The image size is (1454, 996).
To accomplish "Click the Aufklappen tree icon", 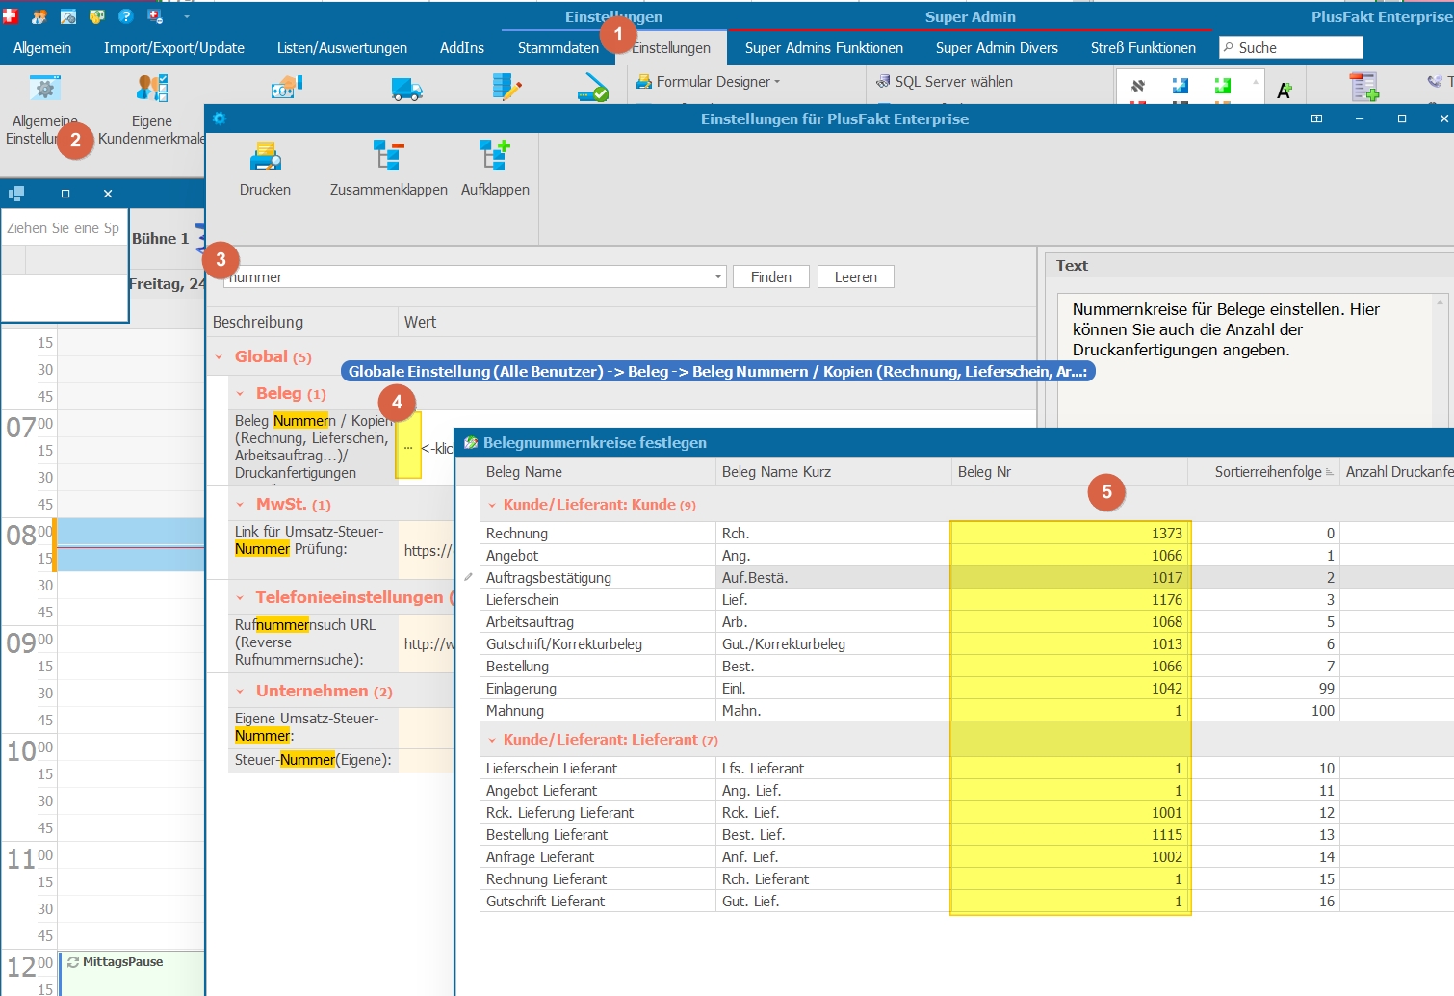I will click(x=495, y=155).
